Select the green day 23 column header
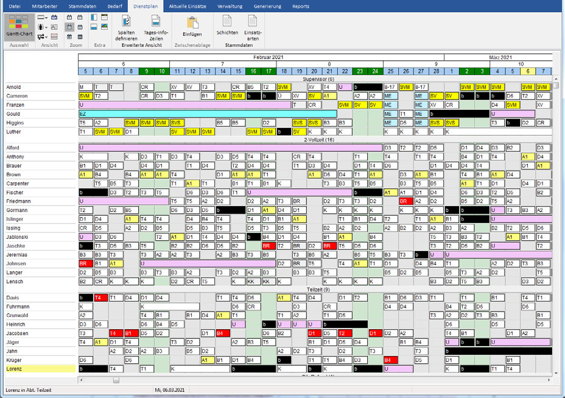The image size is (565, 398). pos(360,71)
